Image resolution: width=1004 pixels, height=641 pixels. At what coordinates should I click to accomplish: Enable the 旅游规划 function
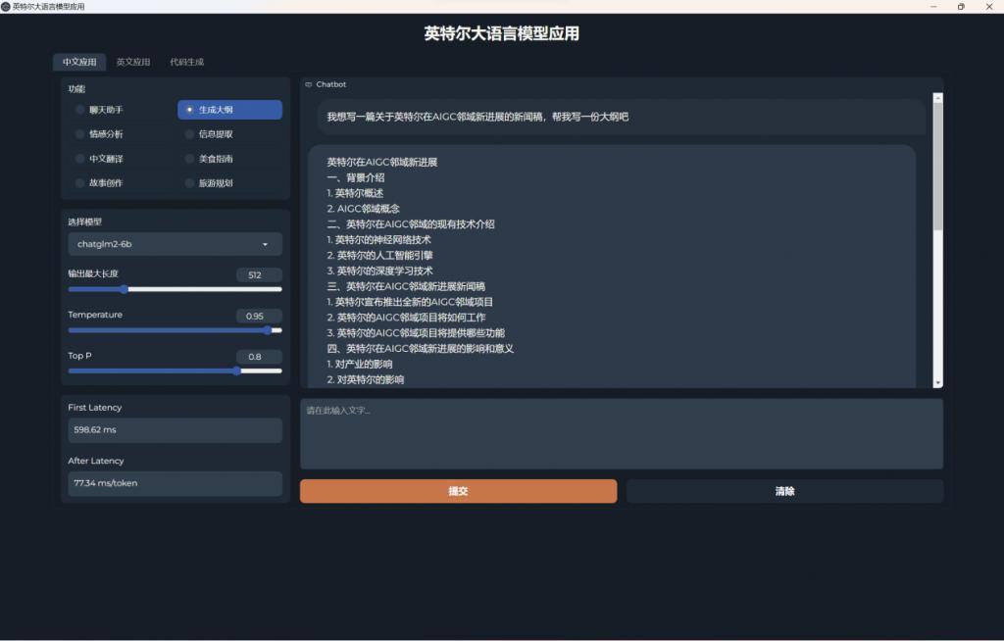click(x=223, y=182)
